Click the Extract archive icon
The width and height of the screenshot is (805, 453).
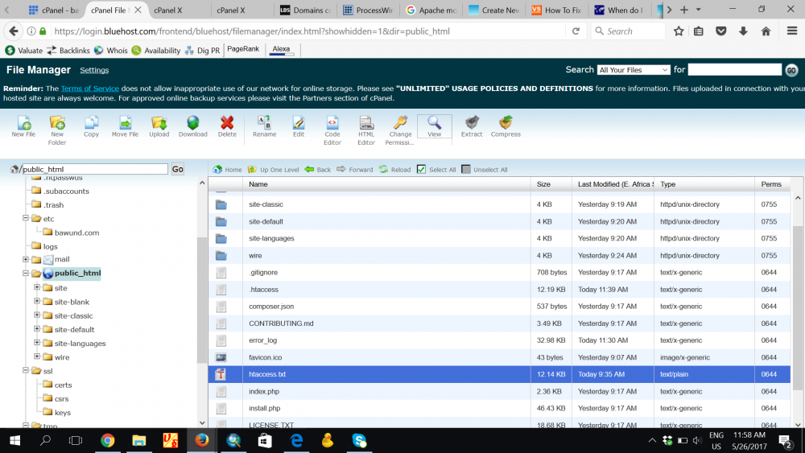click(472, 126)
